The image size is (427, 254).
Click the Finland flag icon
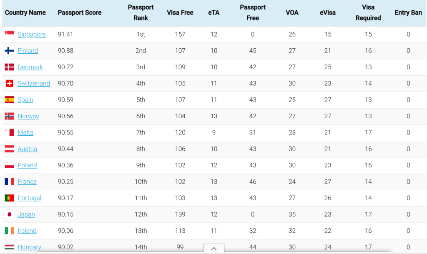[x=9, y=50]
